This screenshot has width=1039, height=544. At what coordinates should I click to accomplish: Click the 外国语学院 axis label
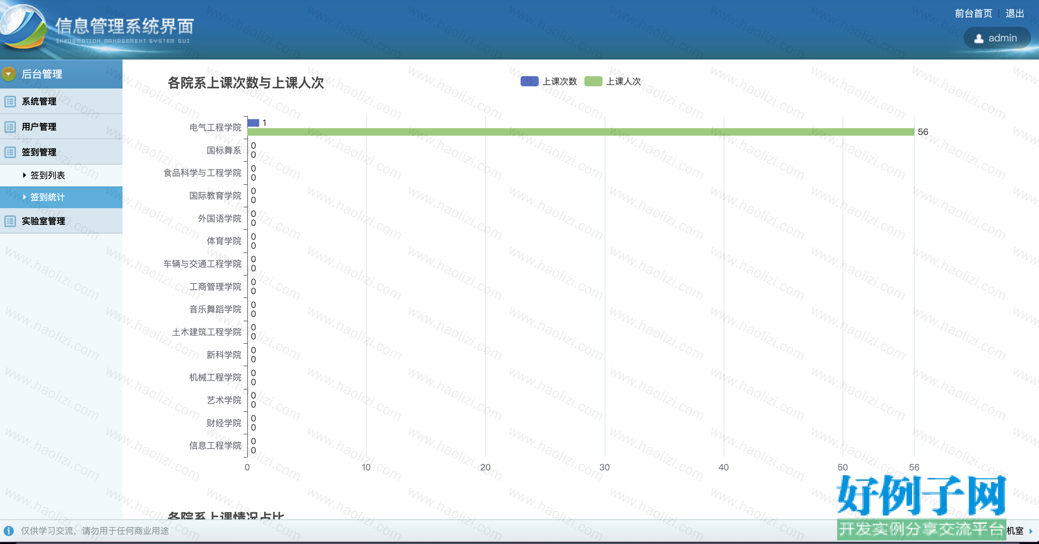coord(220,218)
